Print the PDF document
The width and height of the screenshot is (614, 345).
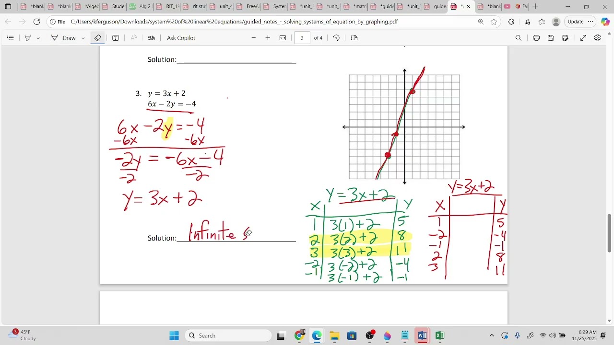click(x=536, y=38)
